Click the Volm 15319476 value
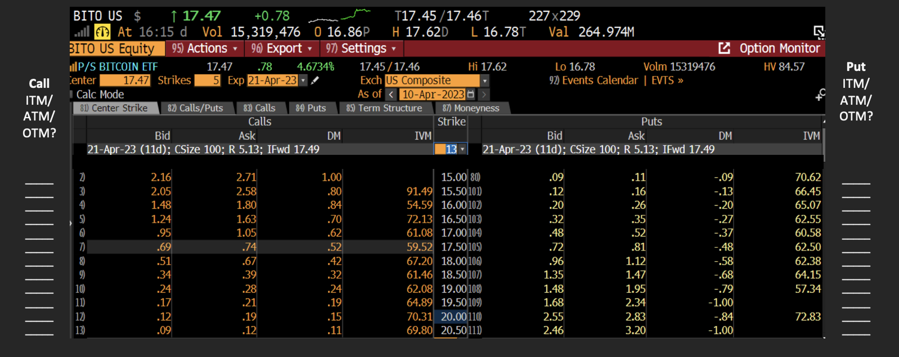Image resolution: width=899 pixels, height=357 pixels. 680,67
